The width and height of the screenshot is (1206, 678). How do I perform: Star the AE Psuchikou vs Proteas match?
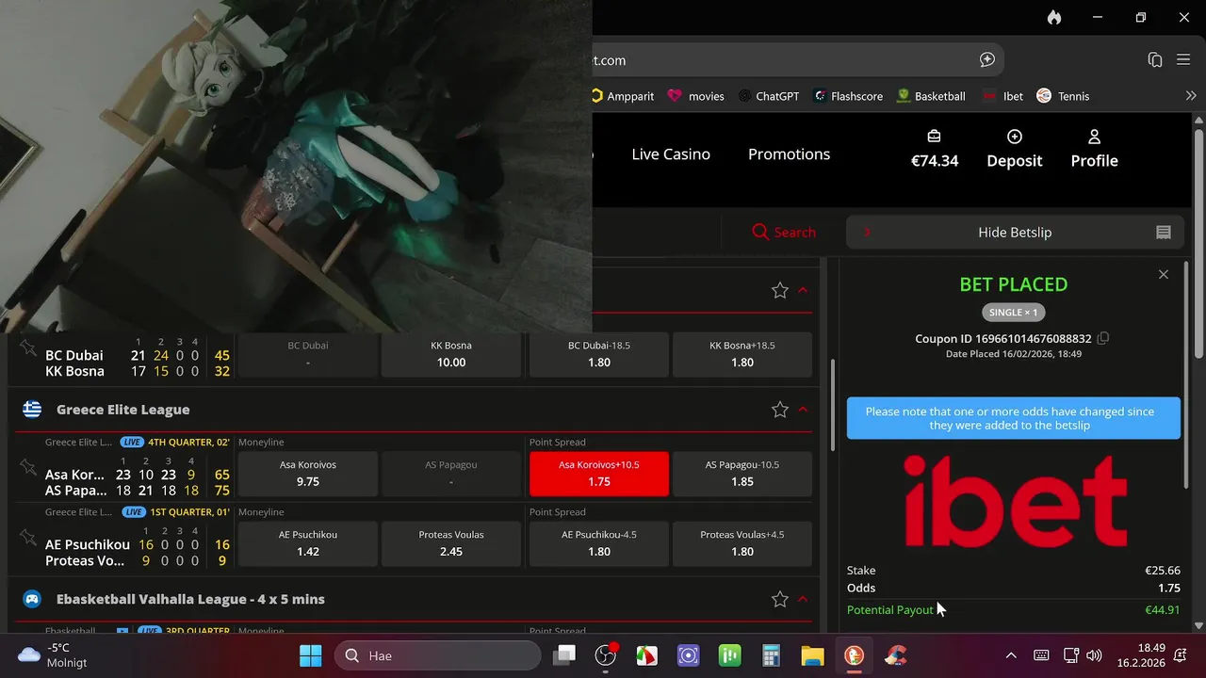coord(28,537)
